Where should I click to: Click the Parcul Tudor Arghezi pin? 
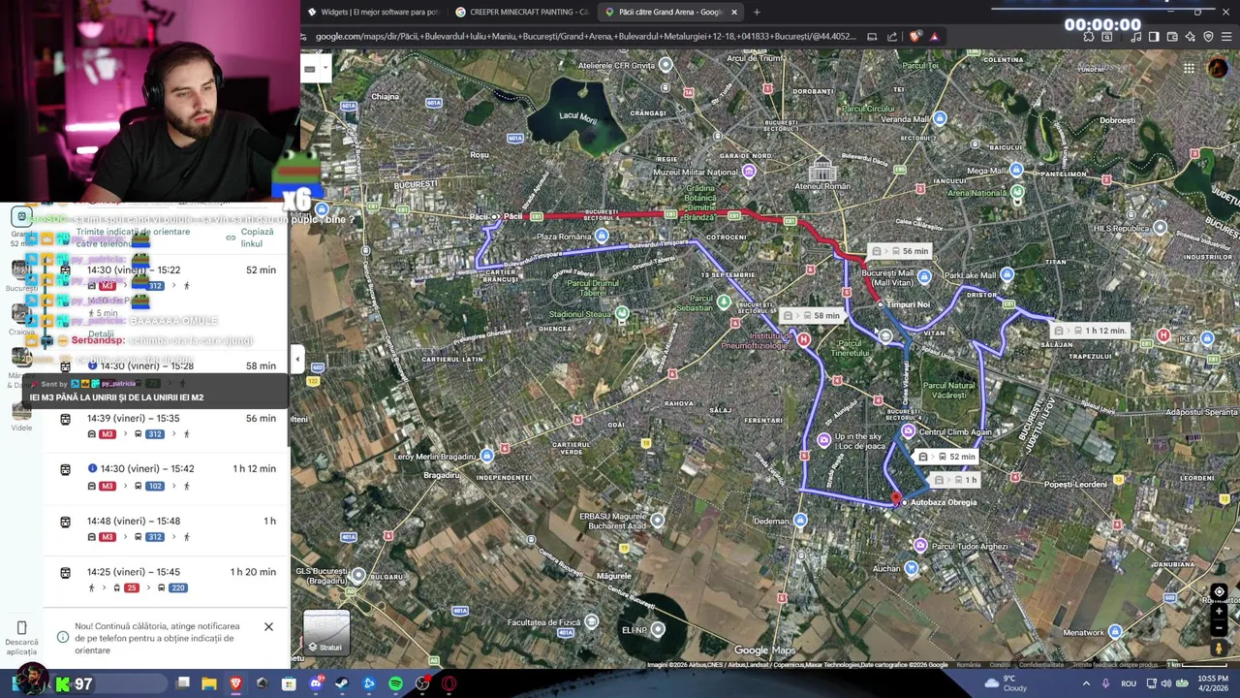920,546
